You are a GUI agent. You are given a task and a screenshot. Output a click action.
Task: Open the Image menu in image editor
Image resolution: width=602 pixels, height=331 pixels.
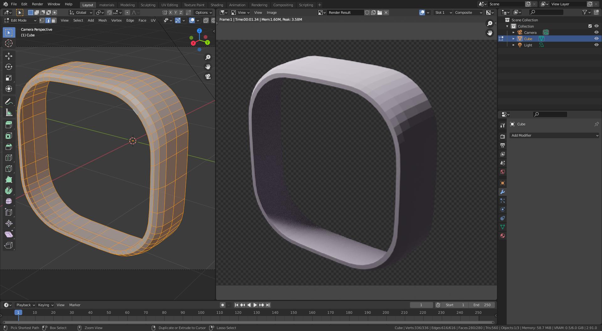pos(272,13)
